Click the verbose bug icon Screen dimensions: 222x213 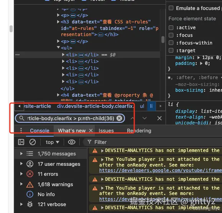tap(30, 204)
